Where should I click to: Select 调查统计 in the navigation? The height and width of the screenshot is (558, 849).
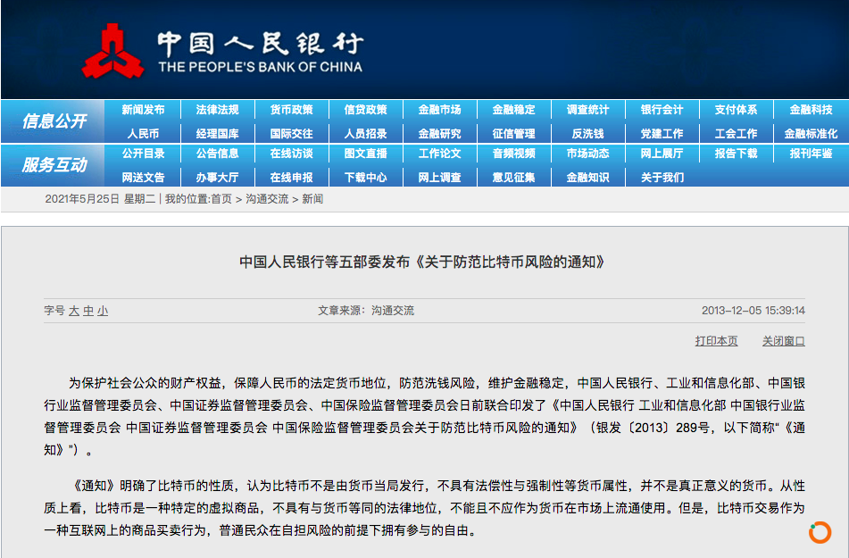pos(588,110)
